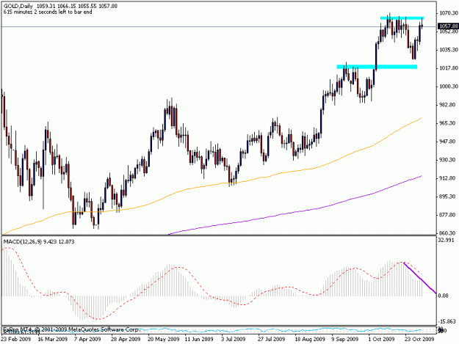
Task: Click the MetaQuotes Software Corp. copyright text
Action: pos(71,329)
